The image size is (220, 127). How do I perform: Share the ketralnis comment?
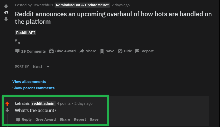tap(65, 119)
